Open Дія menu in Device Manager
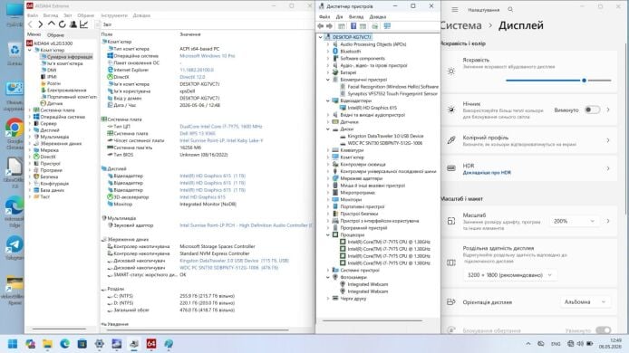The width and height of the screenshot is (629, 353). pos(339,17)
